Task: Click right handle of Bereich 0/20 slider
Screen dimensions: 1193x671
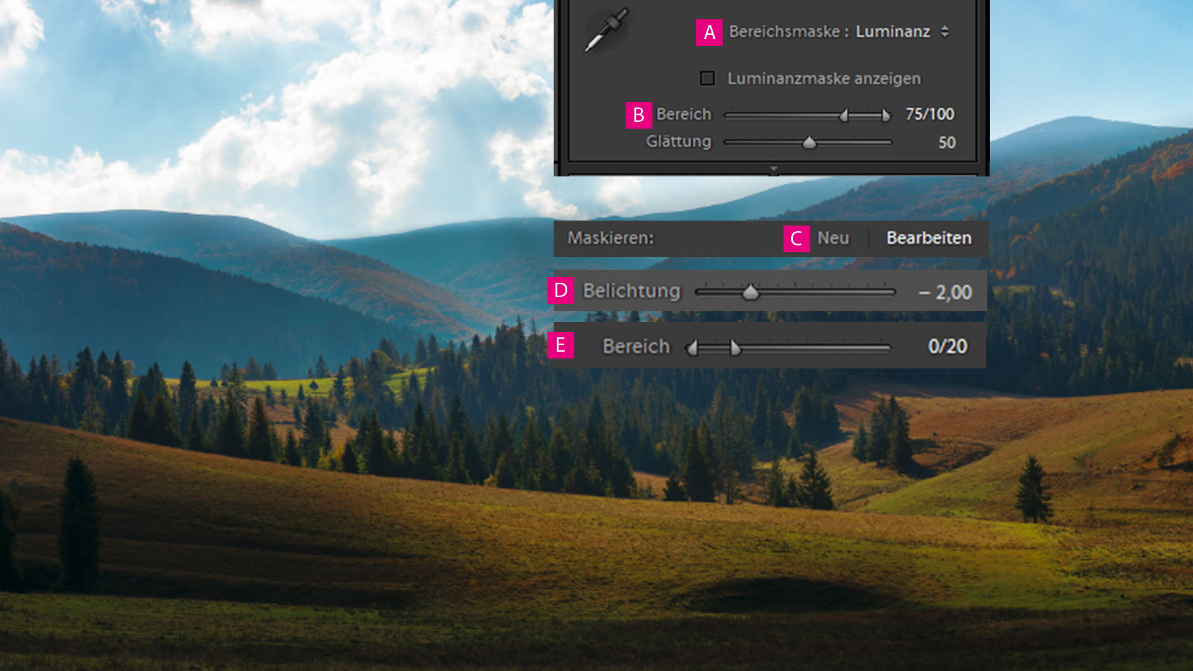Action: (735, 348)
